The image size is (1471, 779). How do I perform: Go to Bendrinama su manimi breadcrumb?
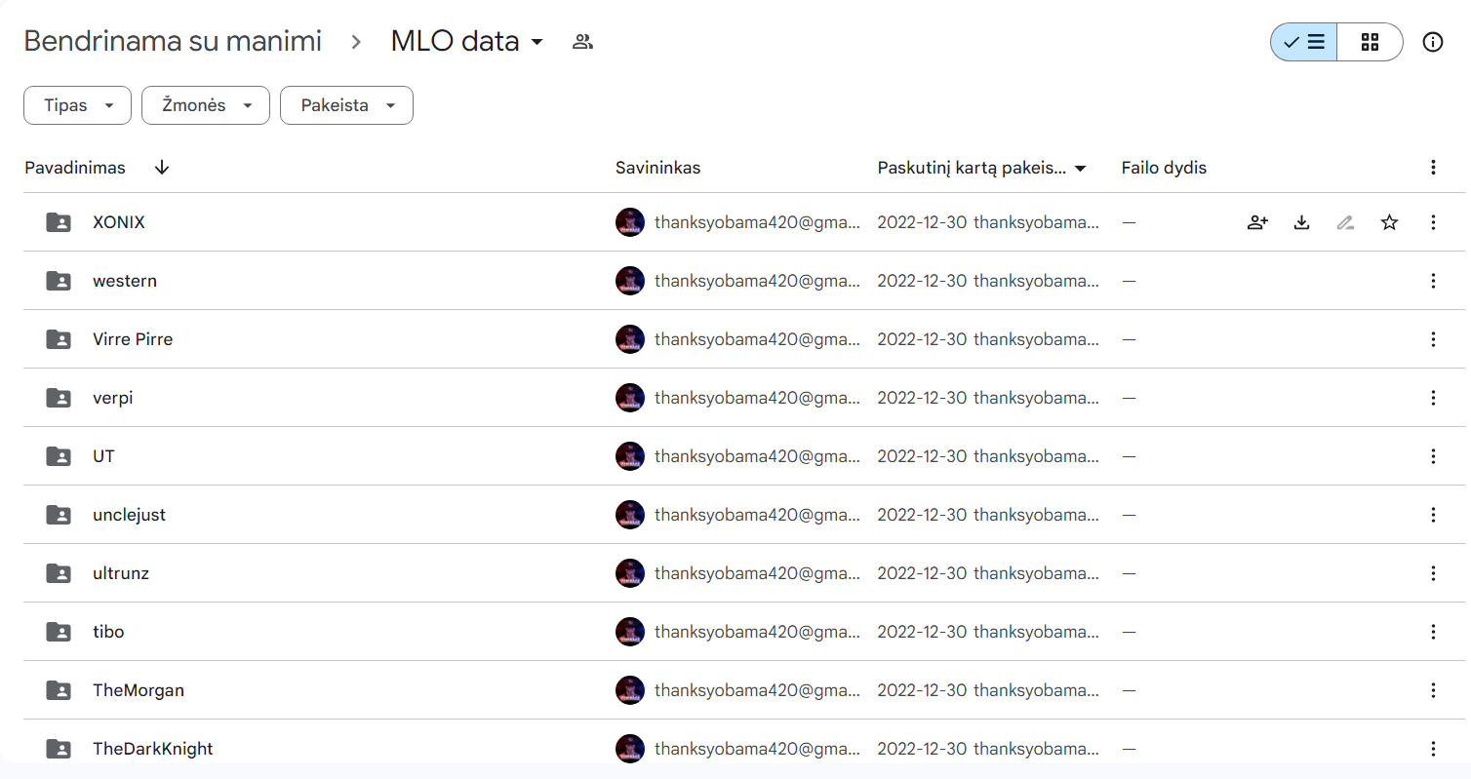tap(173, 41)
